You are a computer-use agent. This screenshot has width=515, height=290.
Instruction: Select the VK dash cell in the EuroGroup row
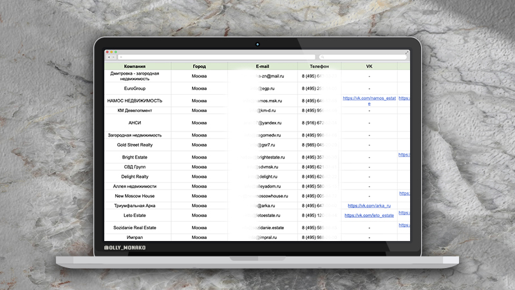[369, 88]
